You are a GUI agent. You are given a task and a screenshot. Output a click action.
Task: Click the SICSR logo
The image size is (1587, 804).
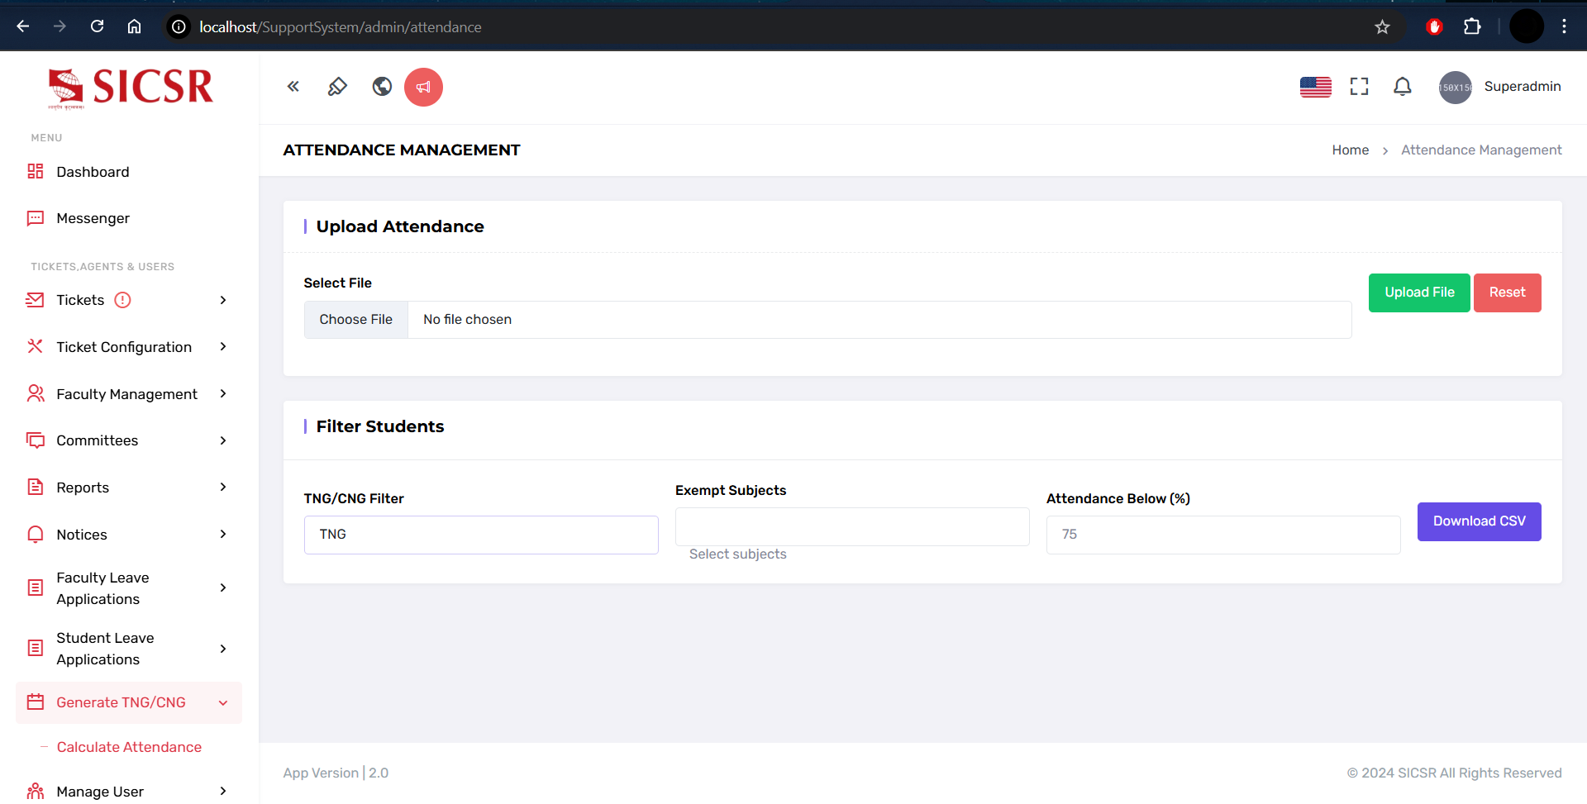pyautogui.click(x=131, y=88)
